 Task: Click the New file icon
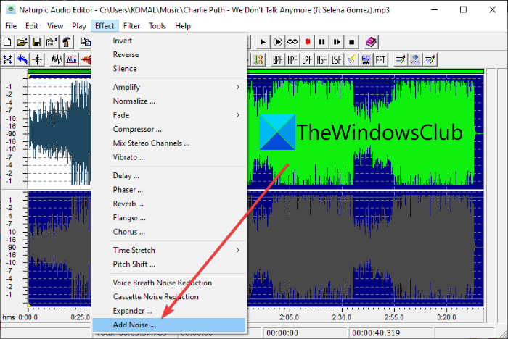(x=7, y=42)
